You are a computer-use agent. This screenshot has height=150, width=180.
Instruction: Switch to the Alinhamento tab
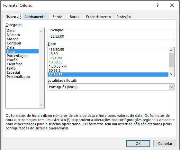click(35, 17)
